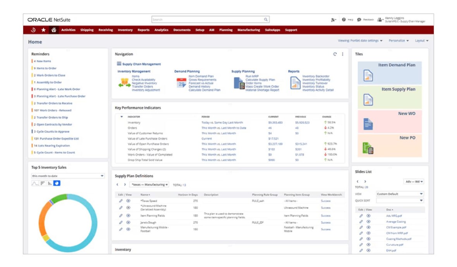The image size is (457, 267).
Task: Open the Layout dropdown
Action: [x=421, y=41]
